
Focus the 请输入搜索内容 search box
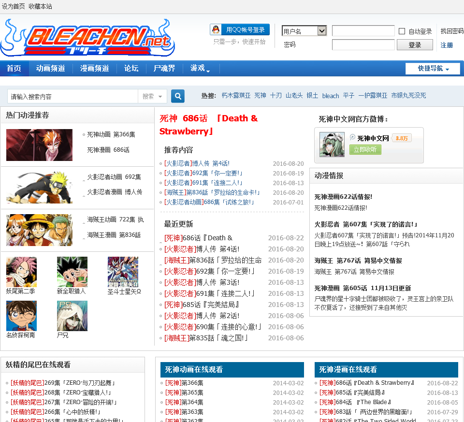click(72, 97)
